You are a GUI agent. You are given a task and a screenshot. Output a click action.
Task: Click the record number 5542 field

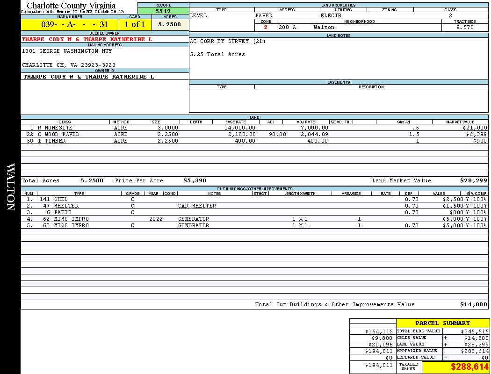click(163, 11)
